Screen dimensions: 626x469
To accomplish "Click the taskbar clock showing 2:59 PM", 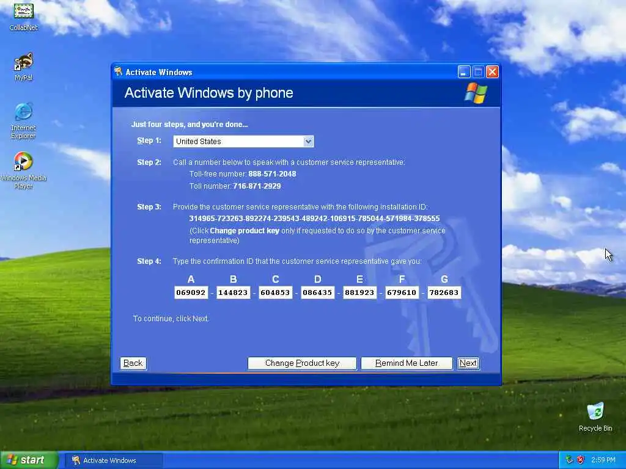I will [603, 460].
